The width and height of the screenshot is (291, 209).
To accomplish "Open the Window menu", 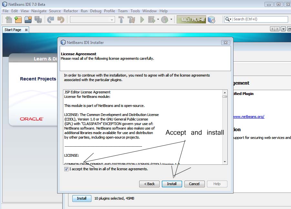I will pyautogui.click(x=150, y=11).
